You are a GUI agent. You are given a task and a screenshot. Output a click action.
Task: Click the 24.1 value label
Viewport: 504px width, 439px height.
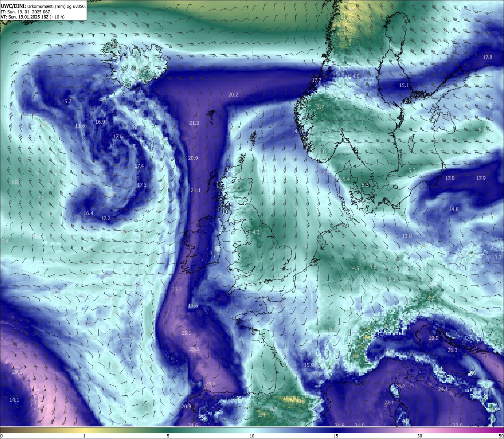[443, 389]
